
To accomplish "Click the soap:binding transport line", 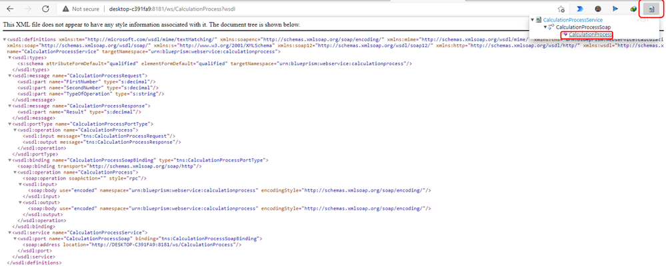I will [109, 166].
